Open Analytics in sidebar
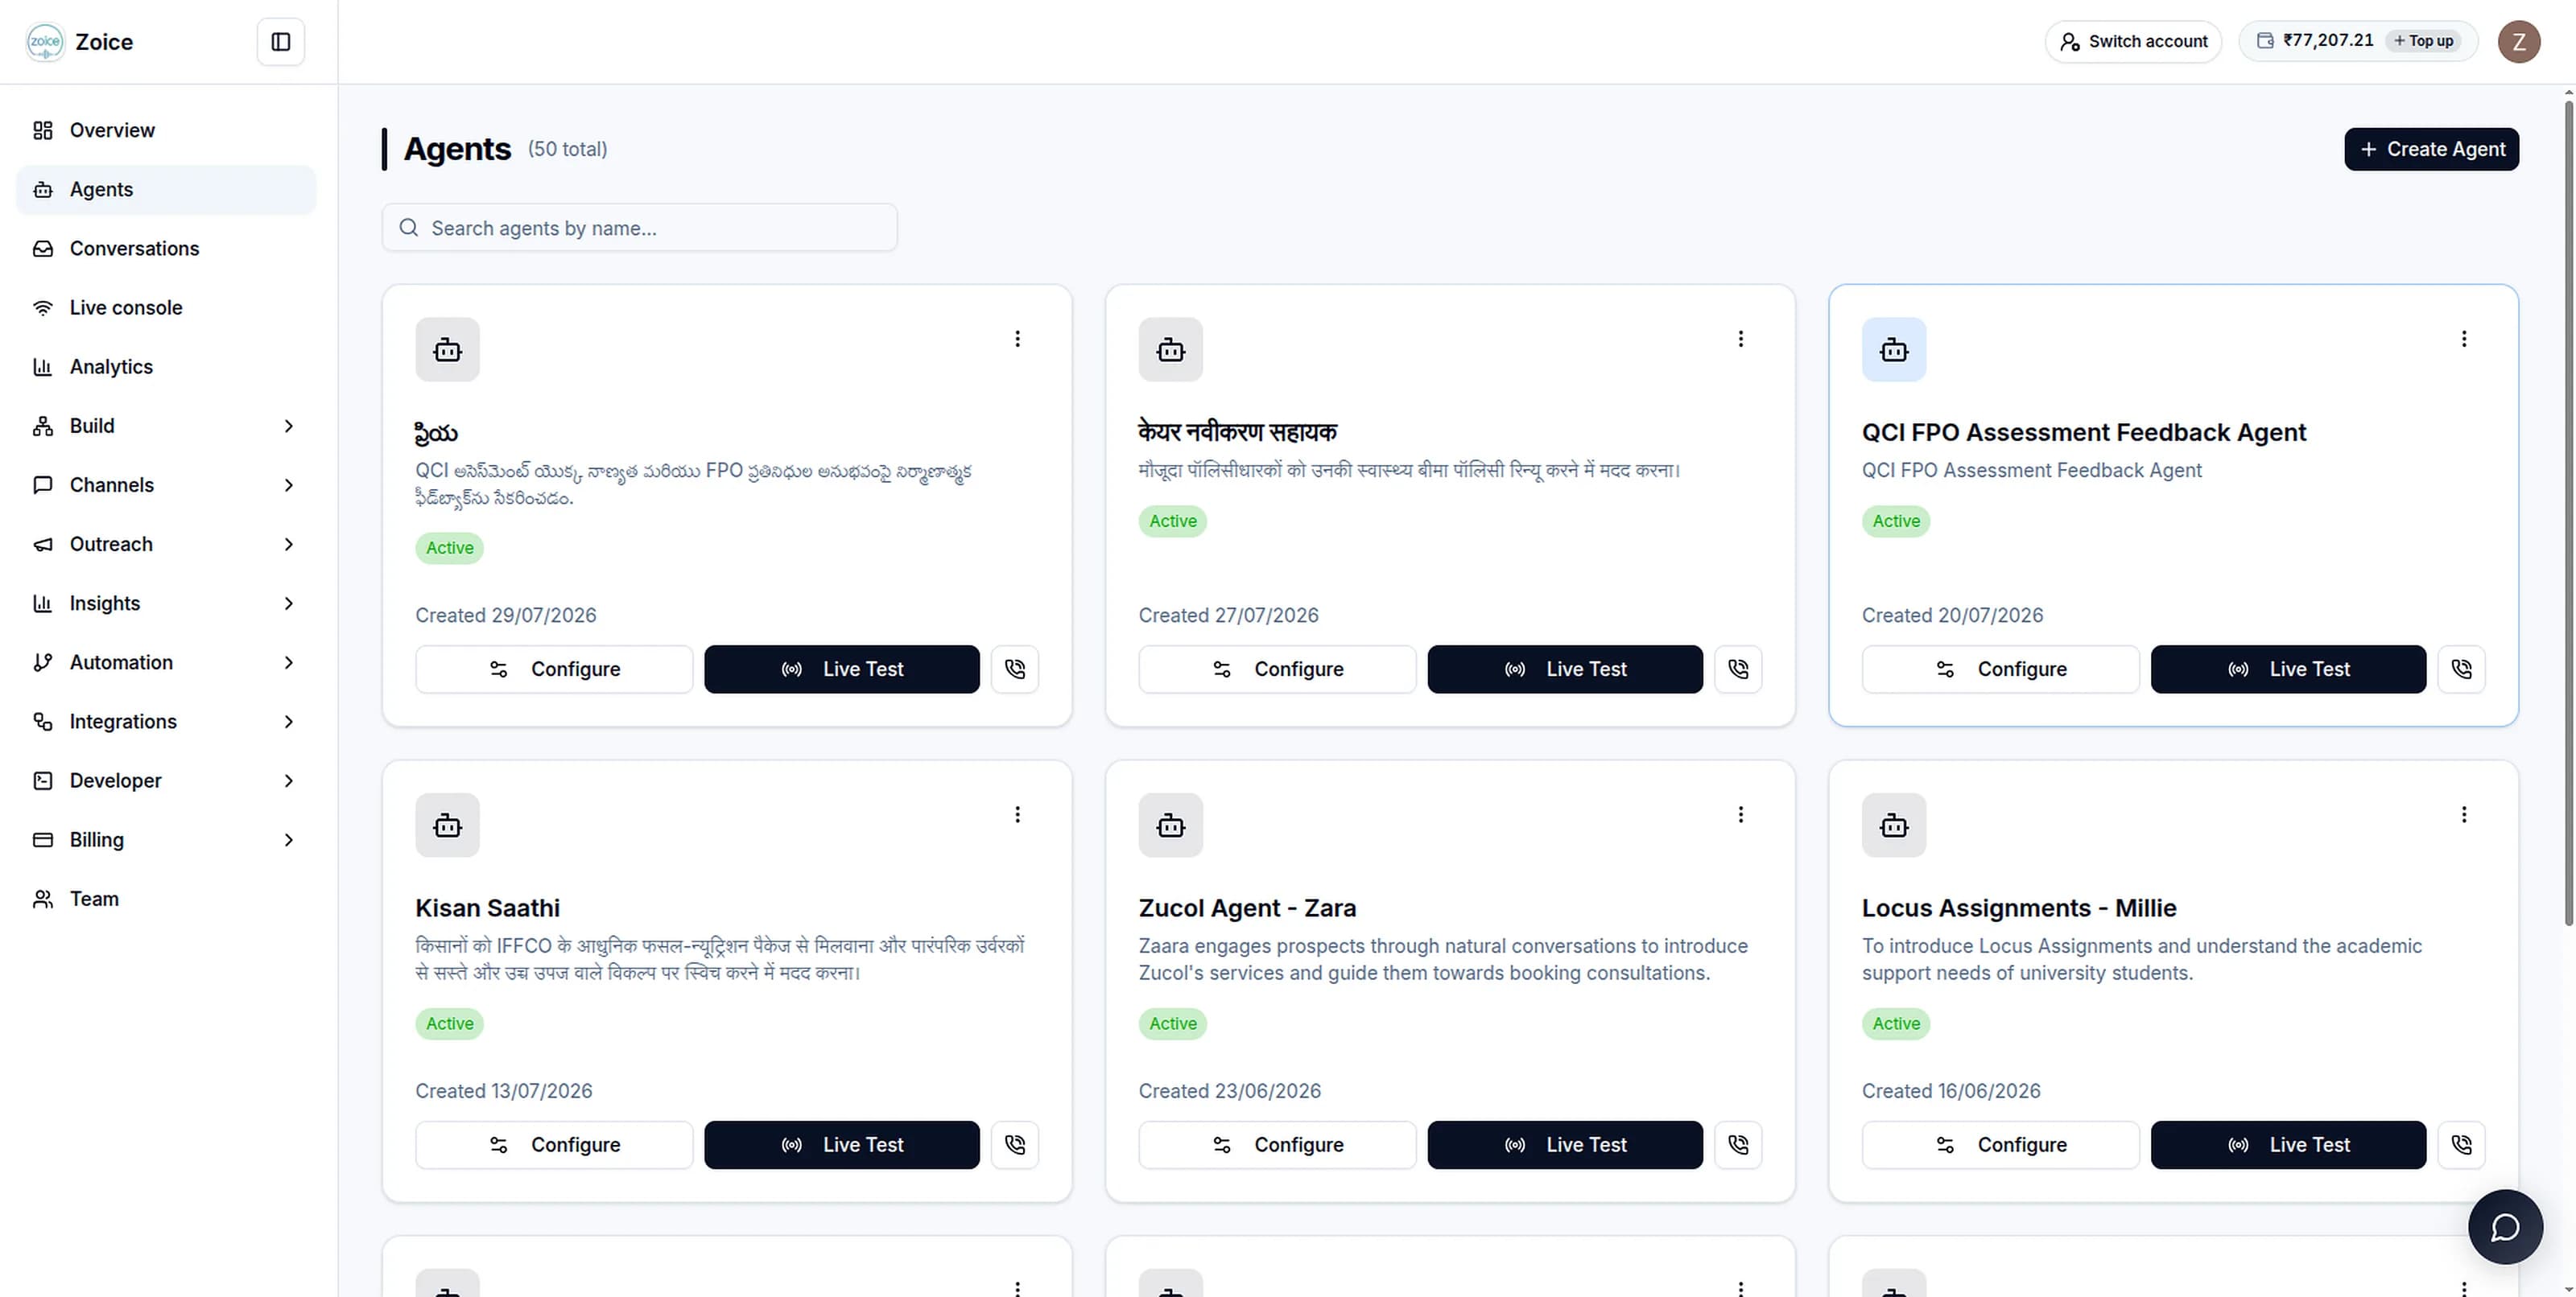Viewport: 2576px width, 1297px height. pyautogui.click(x=166, y=367)
